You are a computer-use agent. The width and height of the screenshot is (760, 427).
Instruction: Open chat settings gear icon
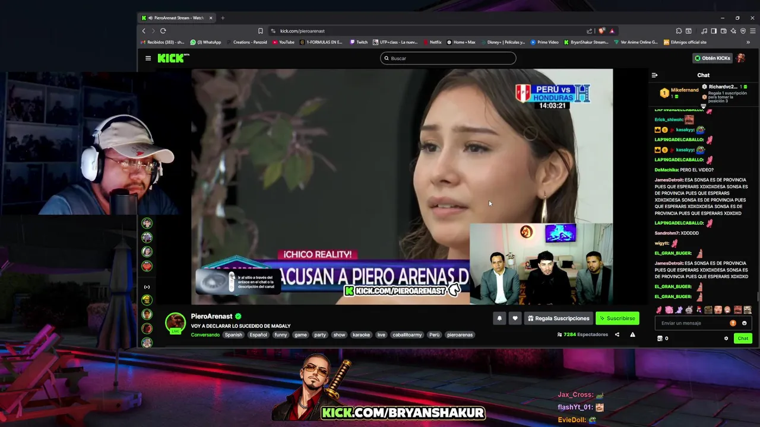726,339
